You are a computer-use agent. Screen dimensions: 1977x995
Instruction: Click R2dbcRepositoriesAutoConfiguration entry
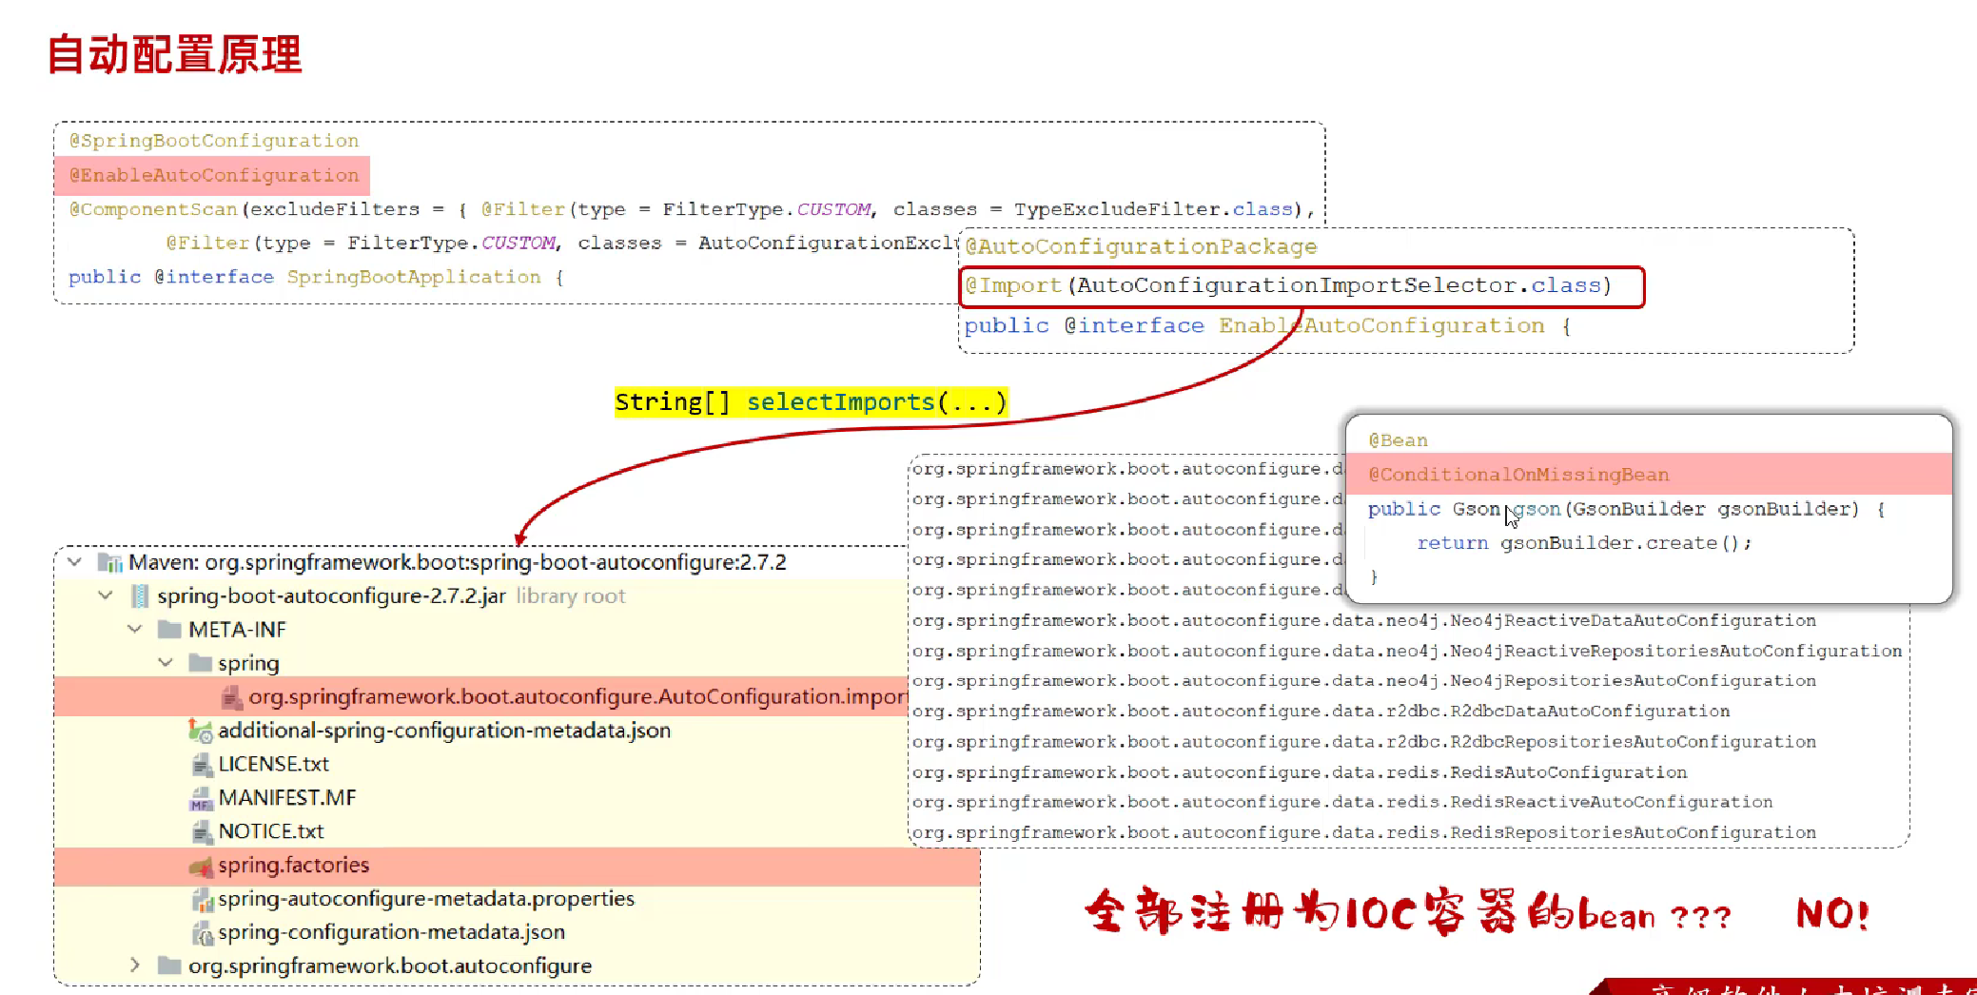point(1363,742)
